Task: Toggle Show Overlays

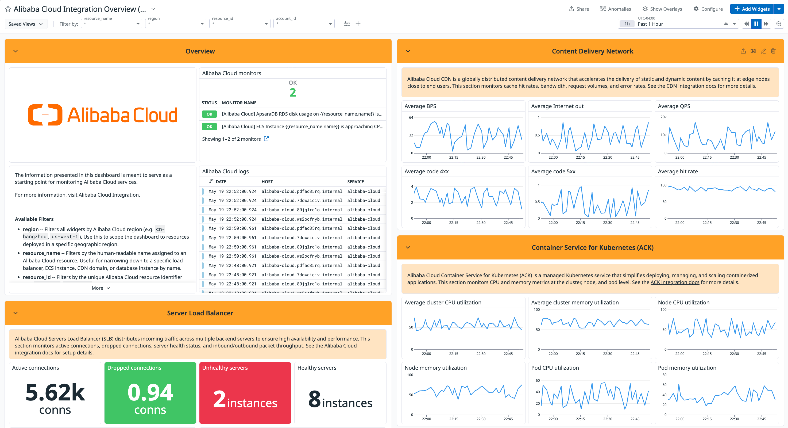Action: coord(662,9)
